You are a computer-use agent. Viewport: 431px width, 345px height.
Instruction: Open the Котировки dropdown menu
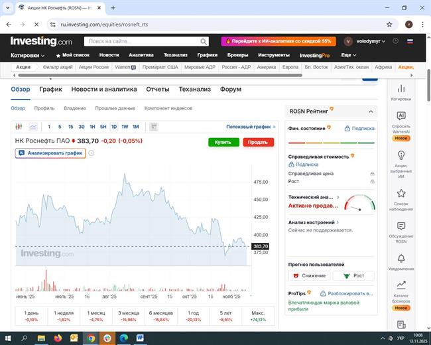point(32,55)
